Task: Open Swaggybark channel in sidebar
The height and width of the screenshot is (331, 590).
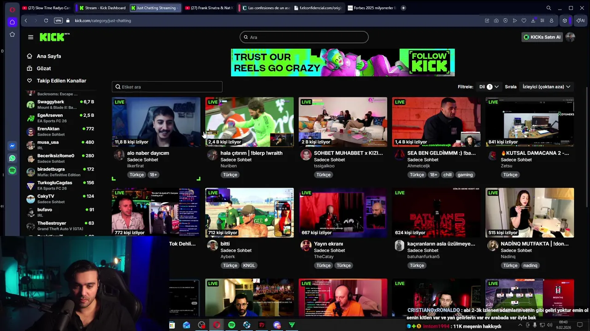Action: tap(60, 104)
